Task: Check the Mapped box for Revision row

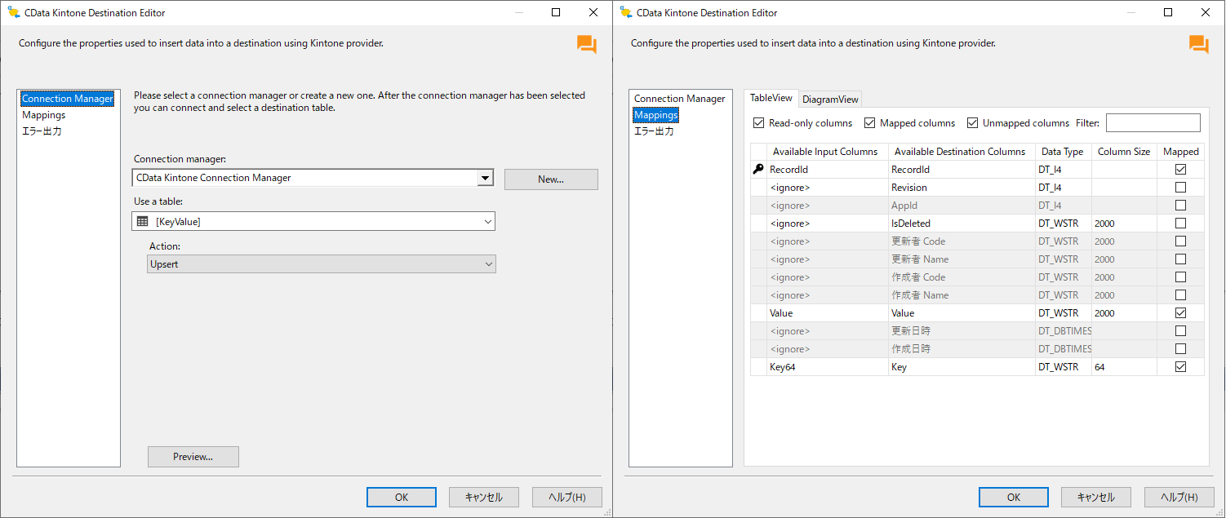Action: pos(1180,188)
